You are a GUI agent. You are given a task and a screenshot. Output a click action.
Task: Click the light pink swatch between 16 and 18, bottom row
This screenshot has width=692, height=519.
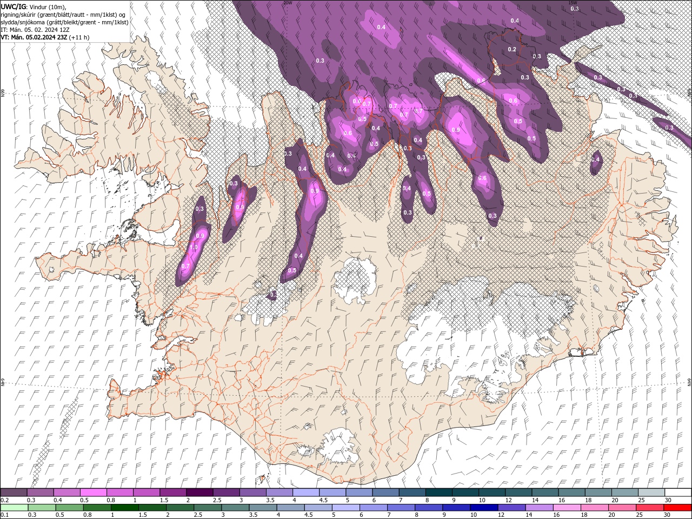pyautogui.click(x=567, y=507)
